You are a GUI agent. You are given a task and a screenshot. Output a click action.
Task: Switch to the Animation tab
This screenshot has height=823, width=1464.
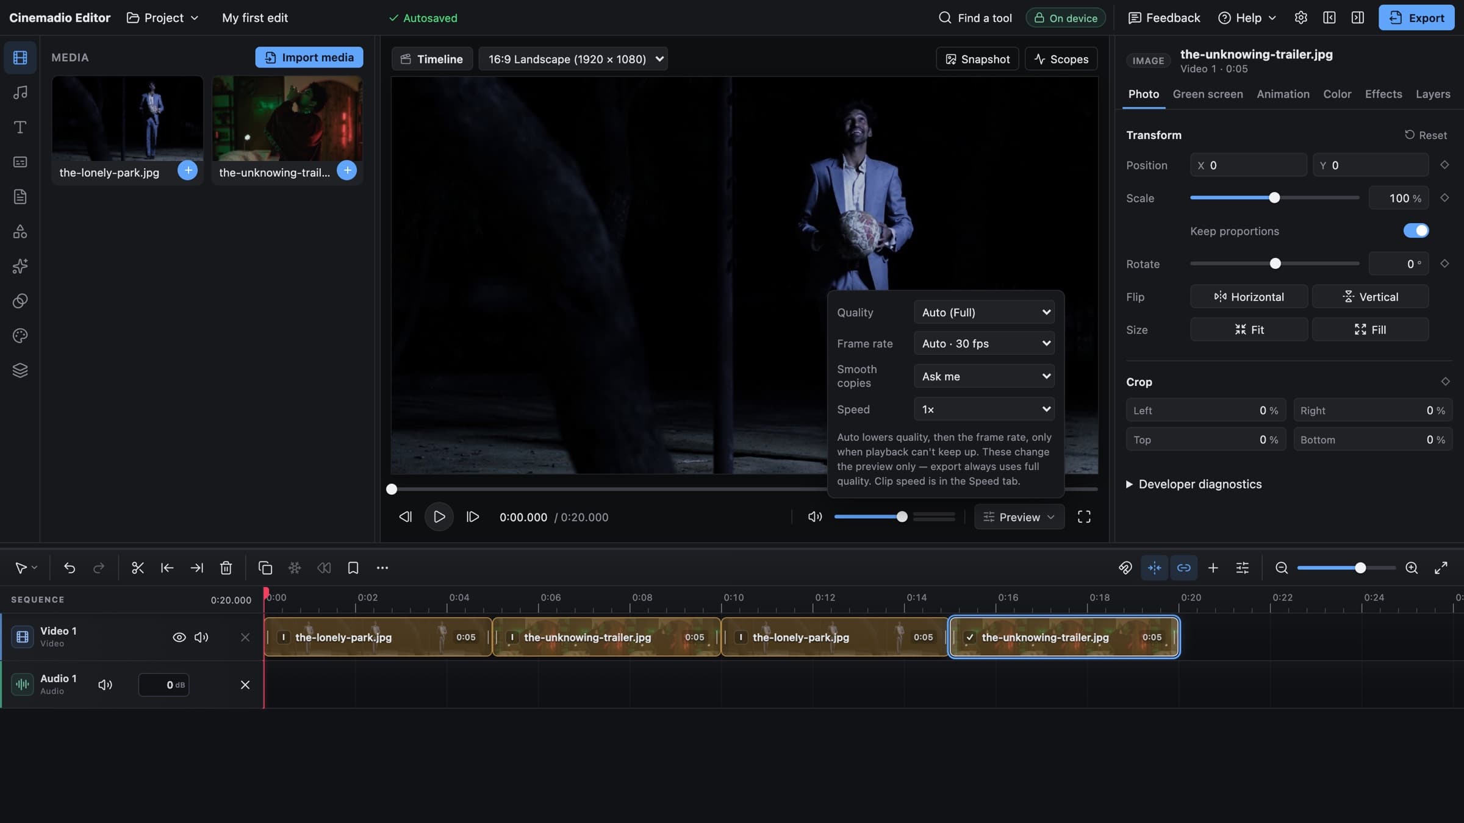[x=1283, y=94]
